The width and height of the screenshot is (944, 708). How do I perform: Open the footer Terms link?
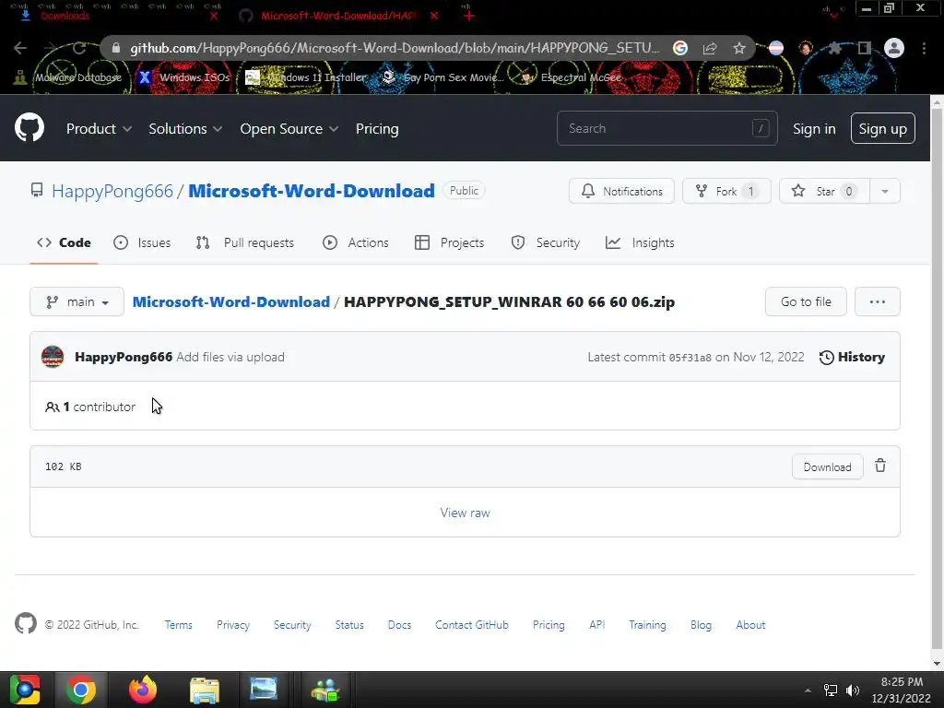[x=178, y=625]
